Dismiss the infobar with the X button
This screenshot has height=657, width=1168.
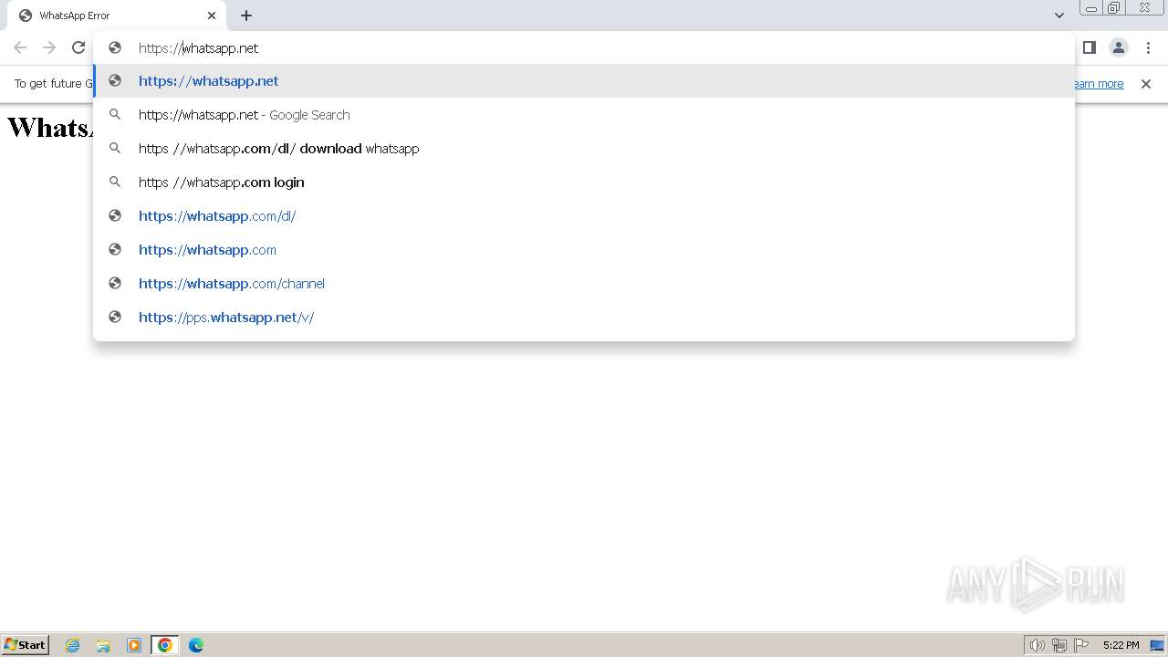pyautogui.click(x=1146, y=84)
